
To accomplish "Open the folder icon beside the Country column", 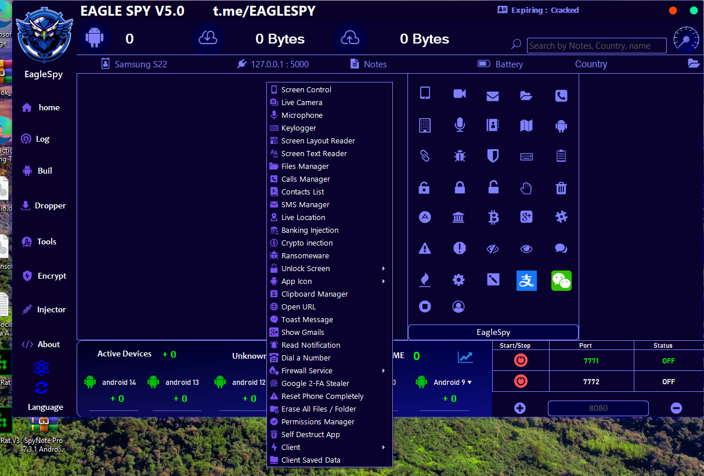I will click(x=694, y=64).
